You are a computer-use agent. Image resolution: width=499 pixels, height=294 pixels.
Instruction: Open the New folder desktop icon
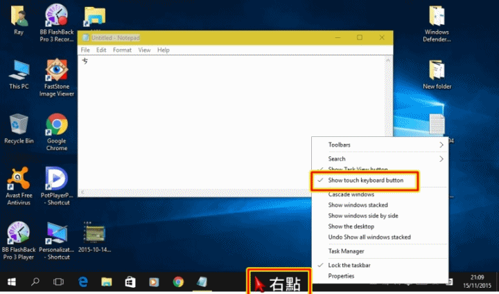tap(437, 70)
